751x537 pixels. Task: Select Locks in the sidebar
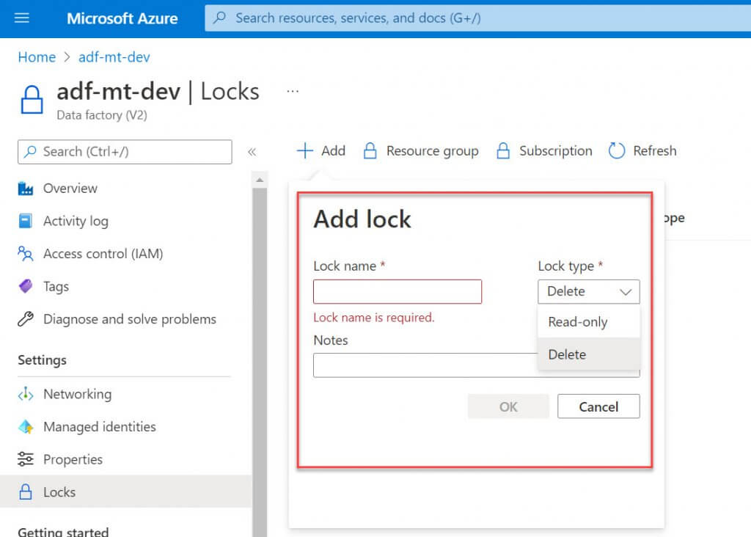[x=59, y=492]
